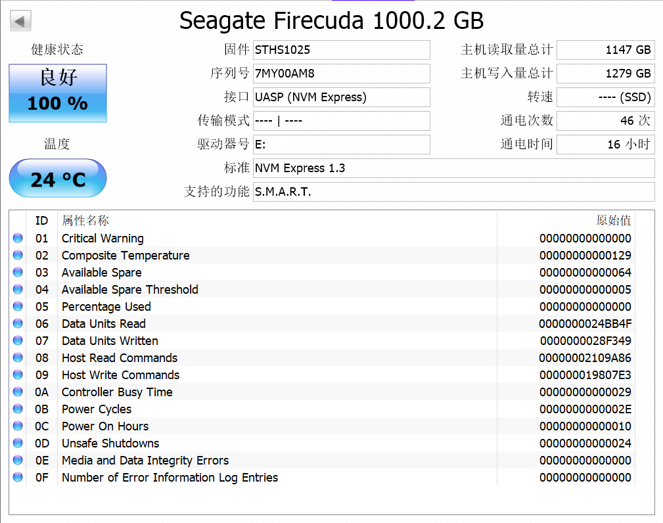Click the interface field UASP (NVM Express)
The image size is (663, 523).
[x=341, y=97]
